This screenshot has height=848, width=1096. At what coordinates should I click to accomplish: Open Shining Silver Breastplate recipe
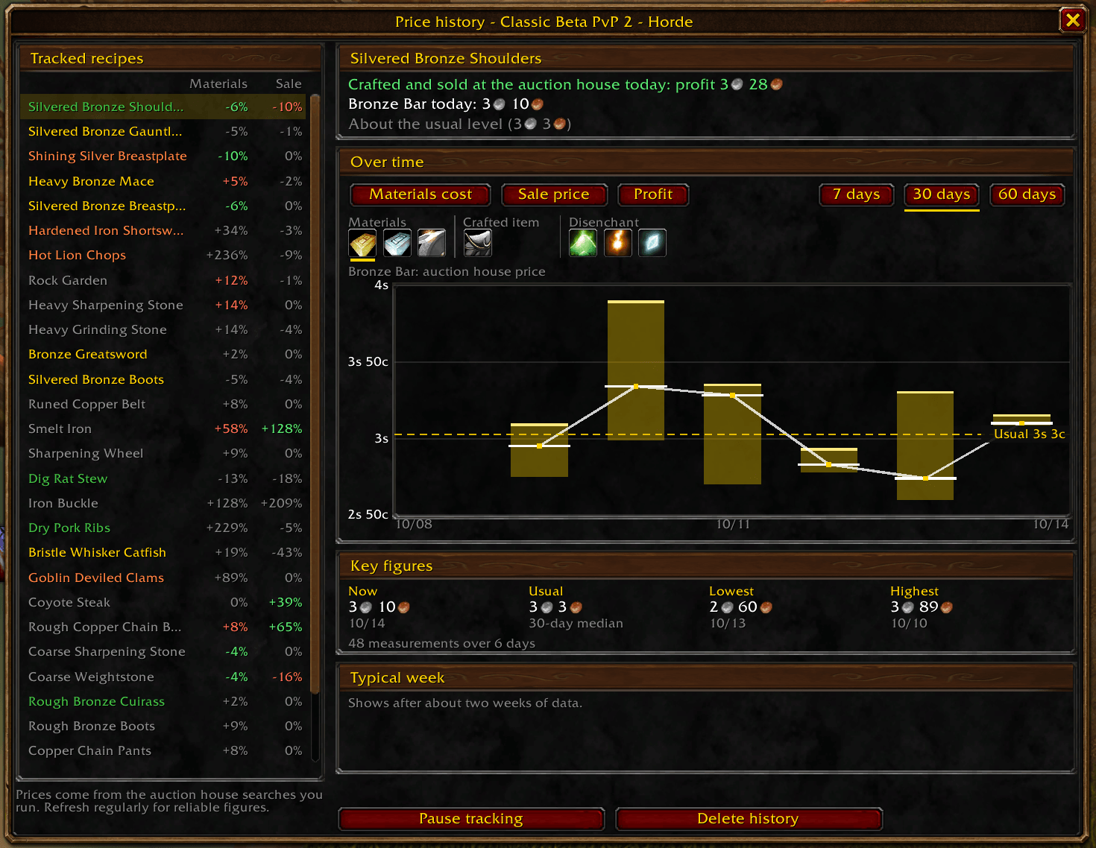point(165,156)
